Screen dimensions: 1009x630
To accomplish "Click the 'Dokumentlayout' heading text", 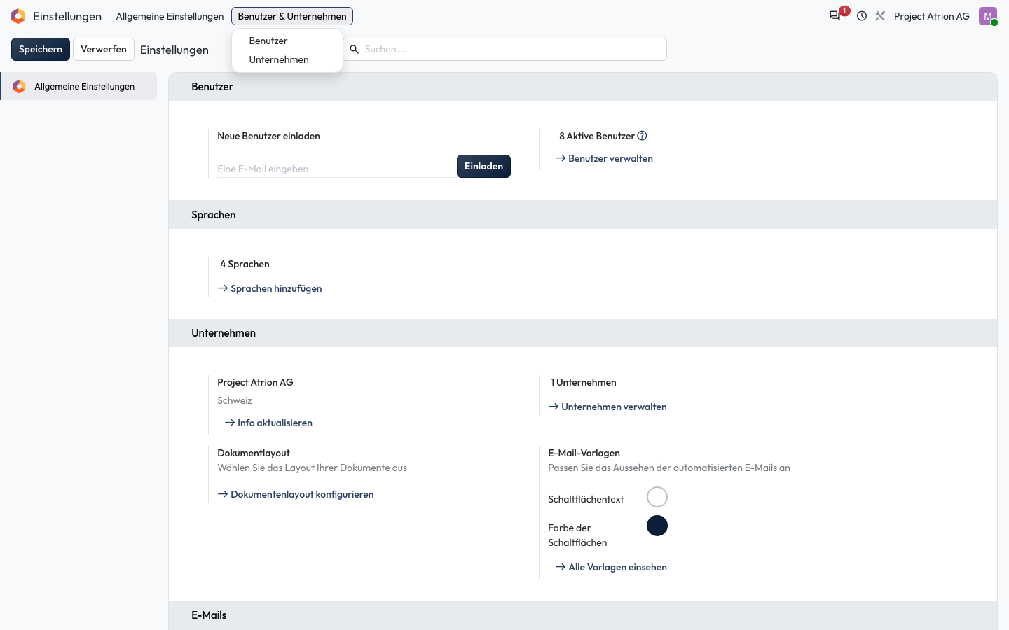I will [254, 453].
